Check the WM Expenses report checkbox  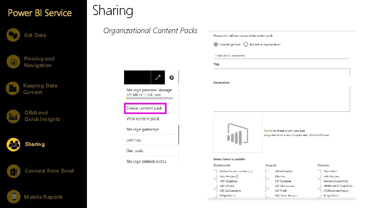[x=267, y=181]
